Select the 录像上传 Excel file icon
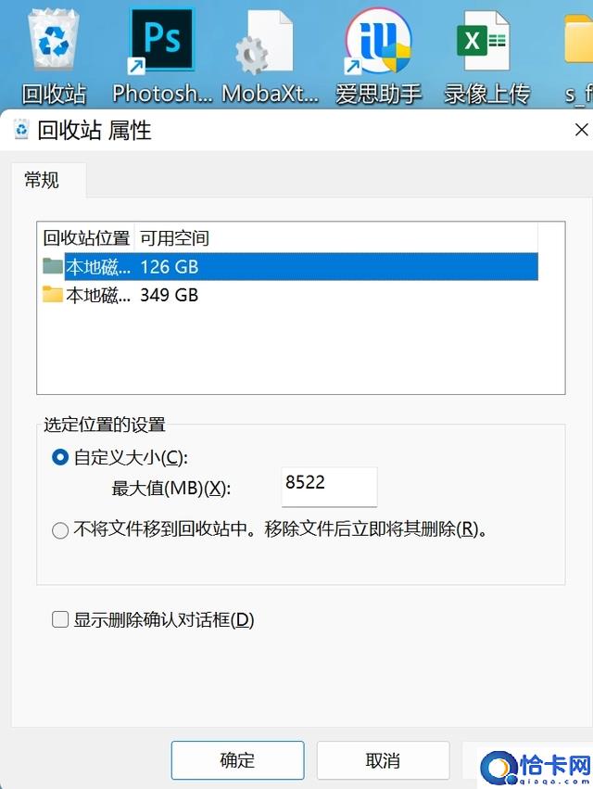 483,40
